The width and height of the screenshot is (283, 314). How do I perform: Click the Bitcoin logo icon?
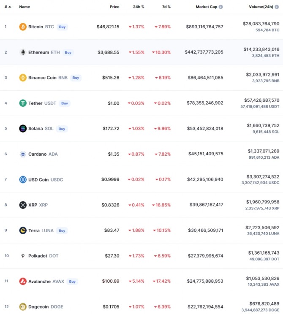(x=23, y=27)
